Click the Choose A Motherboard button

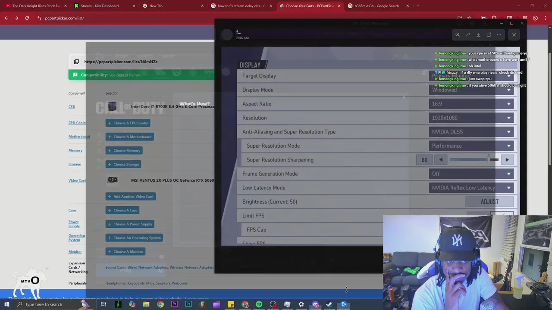pos(130,137)
